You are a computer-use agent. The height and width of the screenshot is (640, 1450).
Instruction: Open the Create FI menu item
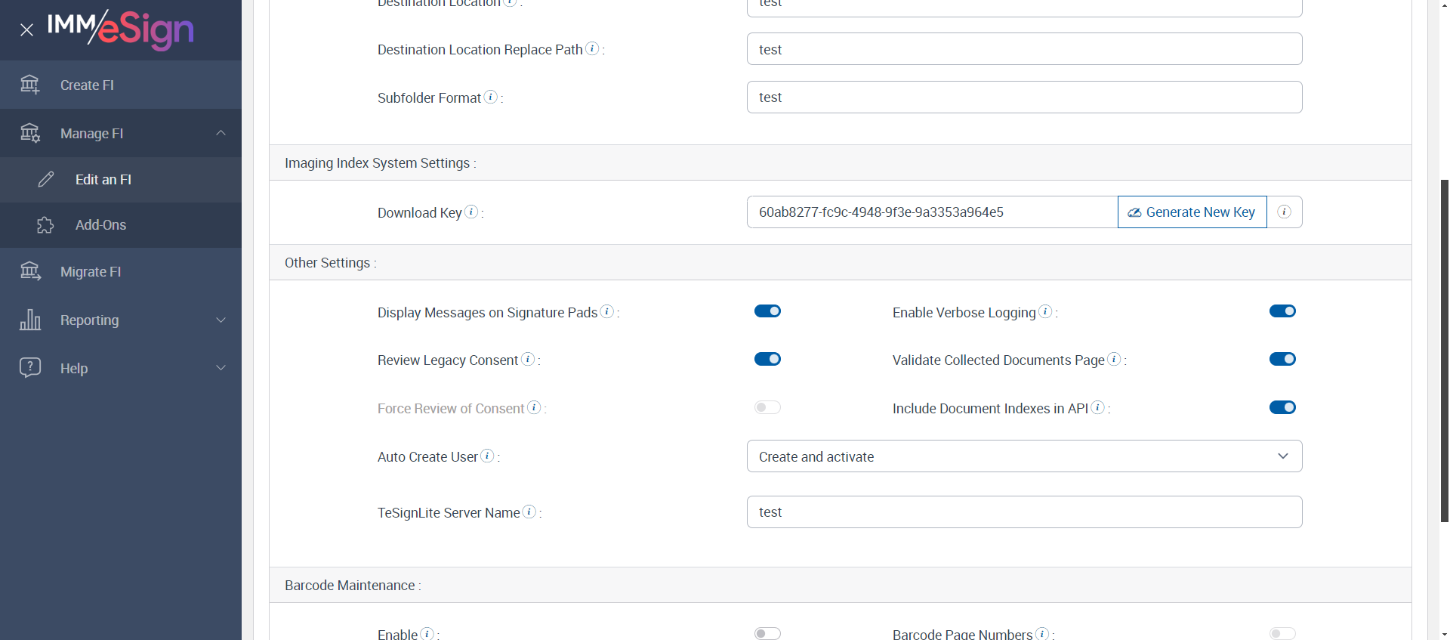point(88,85)
